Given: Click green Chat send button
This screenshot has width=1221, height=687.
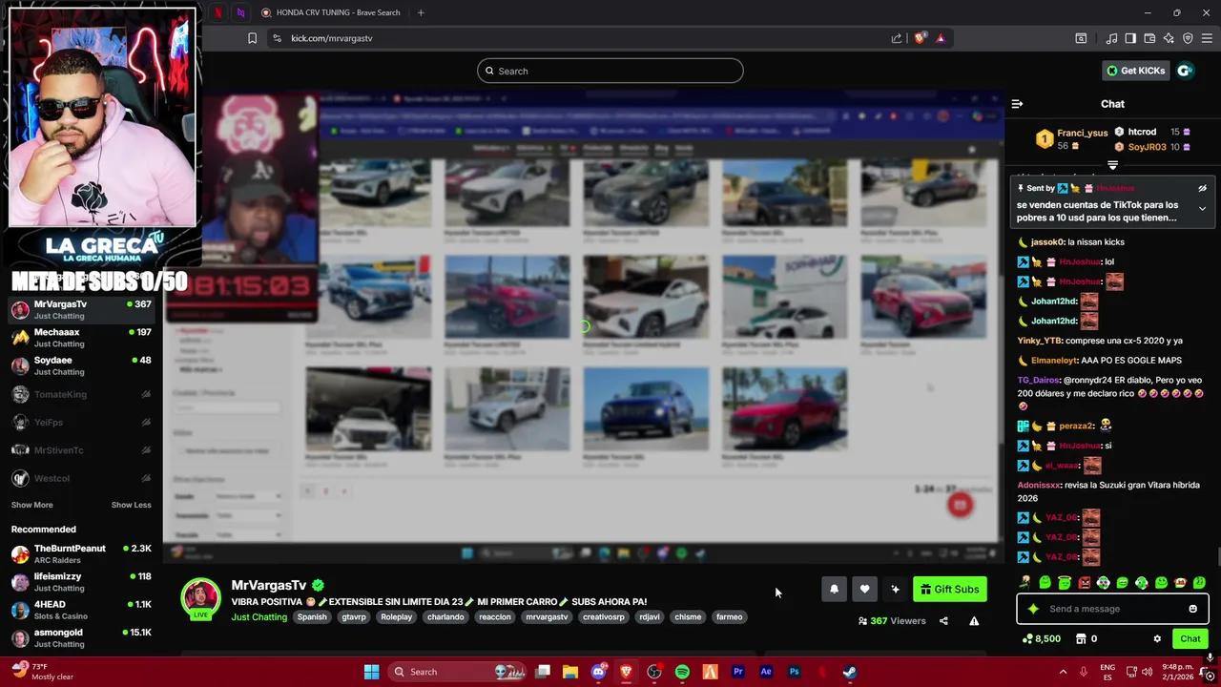Looking at the screenshot, I should click(1190, 639).
